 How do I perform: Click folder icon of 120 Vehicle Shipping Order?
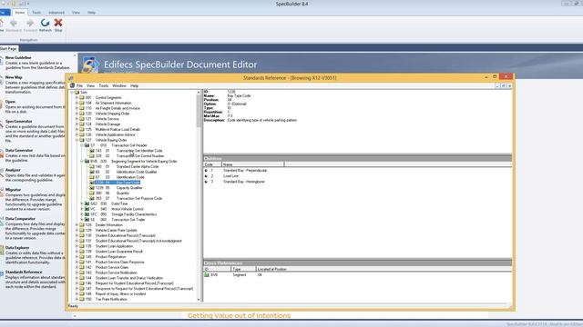point(82,114)
